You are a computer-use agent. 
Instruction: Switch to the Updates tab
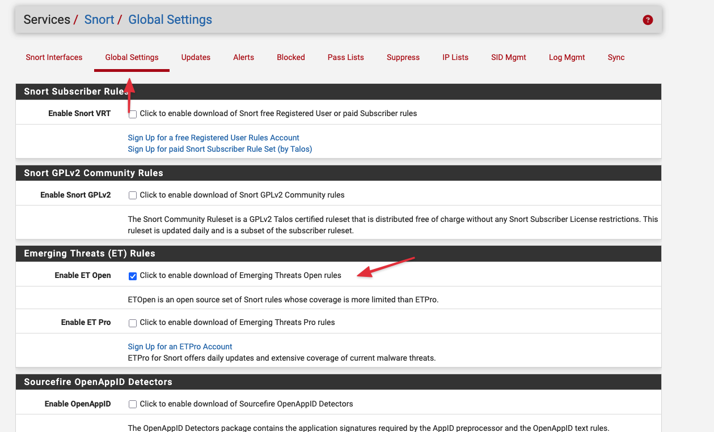click(196, 57)
